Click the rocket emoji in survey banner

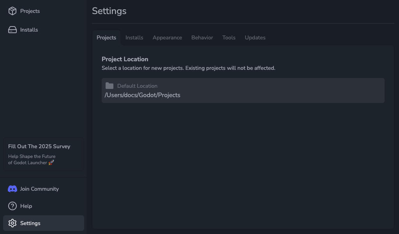point(51,163)
